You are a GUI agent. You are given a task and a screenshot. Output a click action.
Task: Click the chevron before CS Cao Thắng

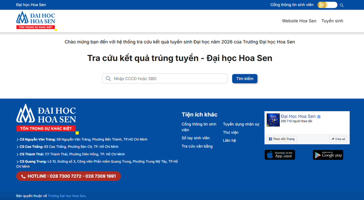(17, 147)
